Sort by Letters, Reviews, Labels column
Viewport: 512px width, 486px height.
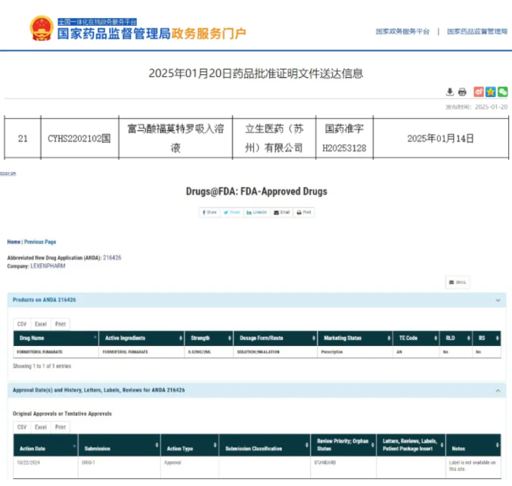(x=411, y=445)
